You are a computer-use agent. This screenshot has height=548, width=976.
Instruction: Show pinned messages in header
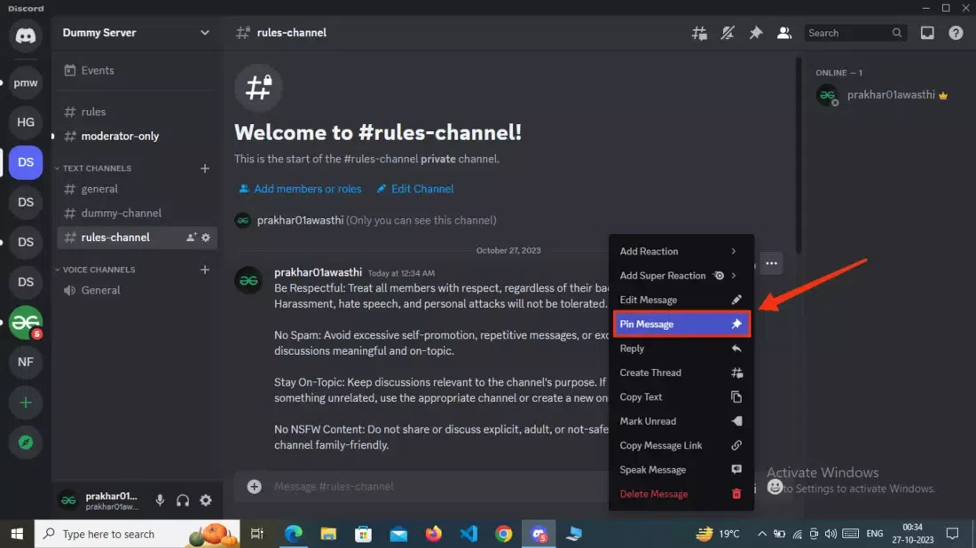click(x=756, y=33)
